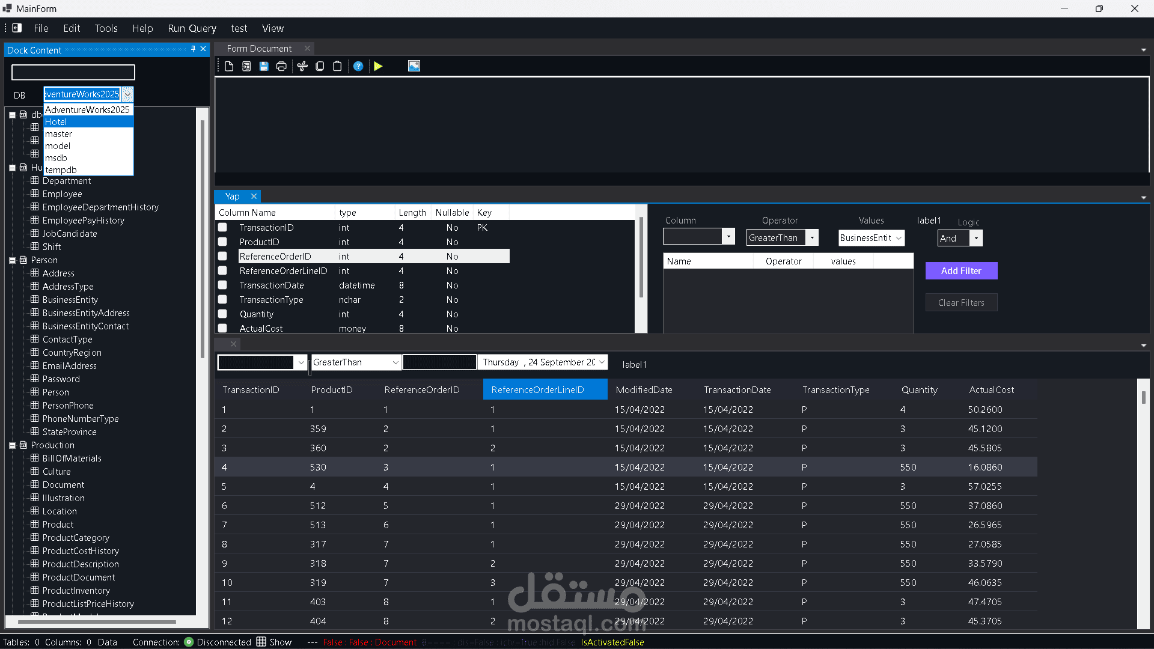Click the Clear Filters button
Screen dimensions: 1154x649
click(x=961, y=303)
